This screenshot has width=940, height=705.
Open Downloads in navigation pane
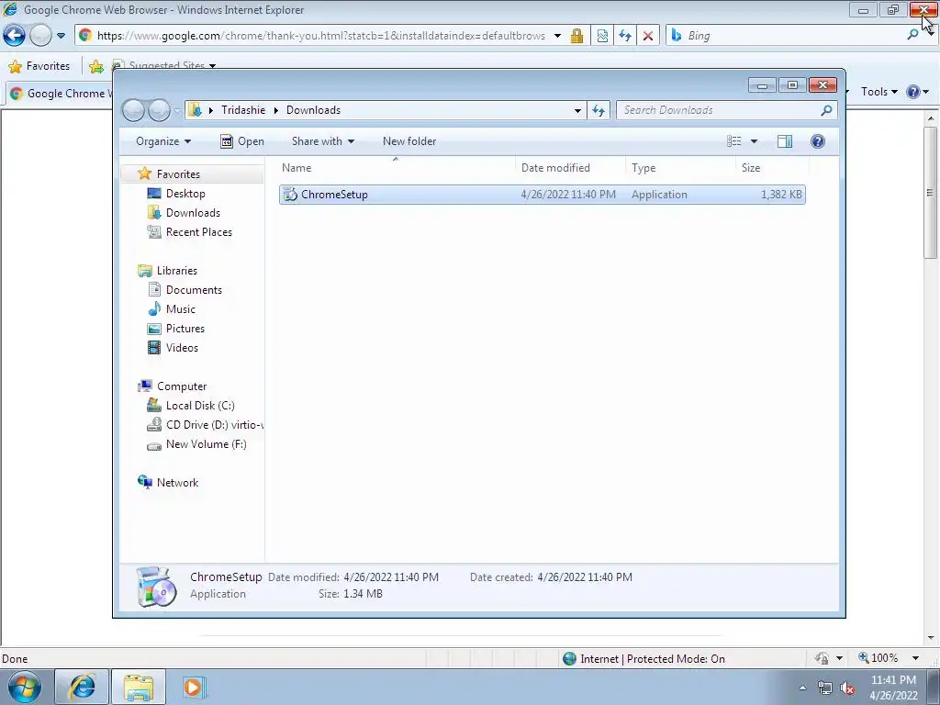point(193,213)
